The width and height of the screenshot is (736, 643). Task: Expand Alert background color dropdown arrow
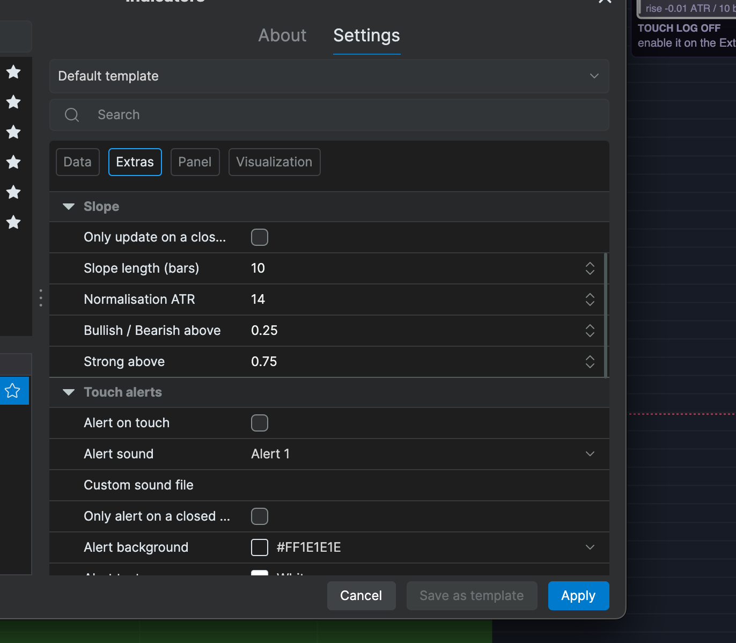(x=590, y=547)
